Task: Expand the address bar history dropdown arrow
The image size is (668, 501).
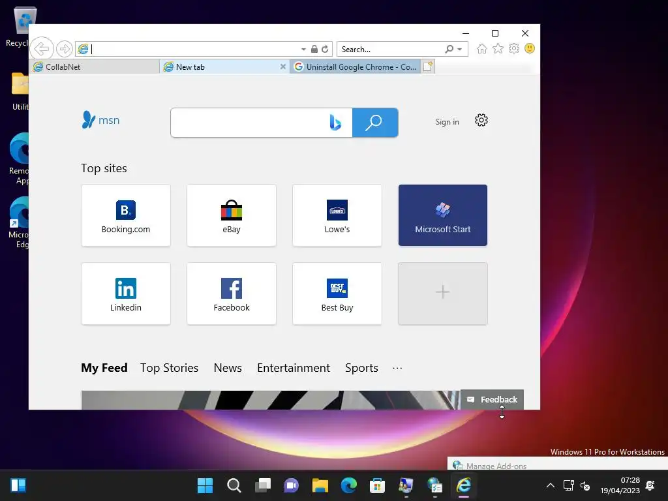Action: pyautogui.click(x=303, y=50)
